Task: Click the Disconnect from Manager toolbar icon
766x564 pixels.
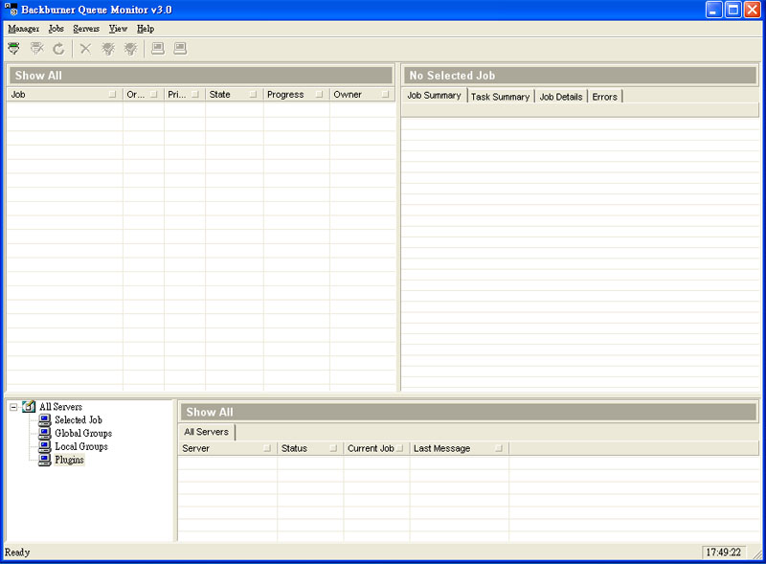Action: (x=36, y=49)
